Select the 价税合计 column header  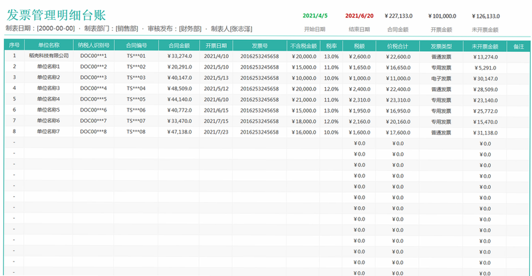(398, 46)
